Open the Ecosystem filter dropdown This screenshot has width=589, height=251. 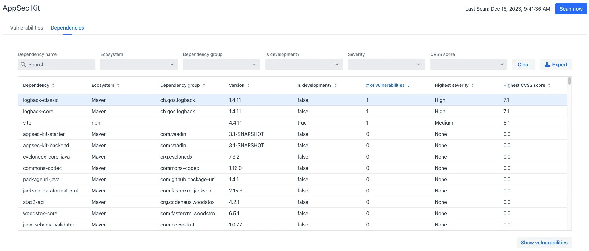[139, 64]
